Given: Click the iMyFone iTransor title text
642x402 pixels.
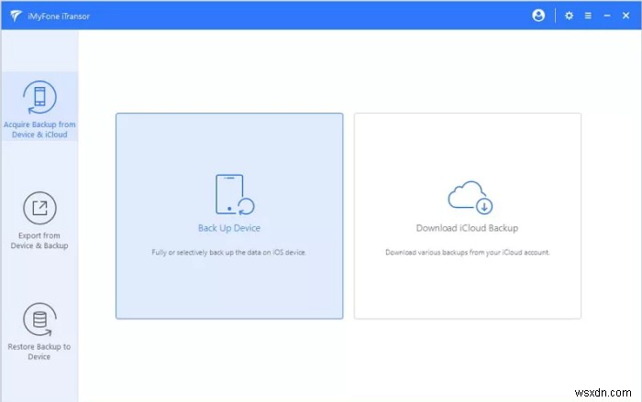Looking at the screenshot, I should tap(59, 16).
